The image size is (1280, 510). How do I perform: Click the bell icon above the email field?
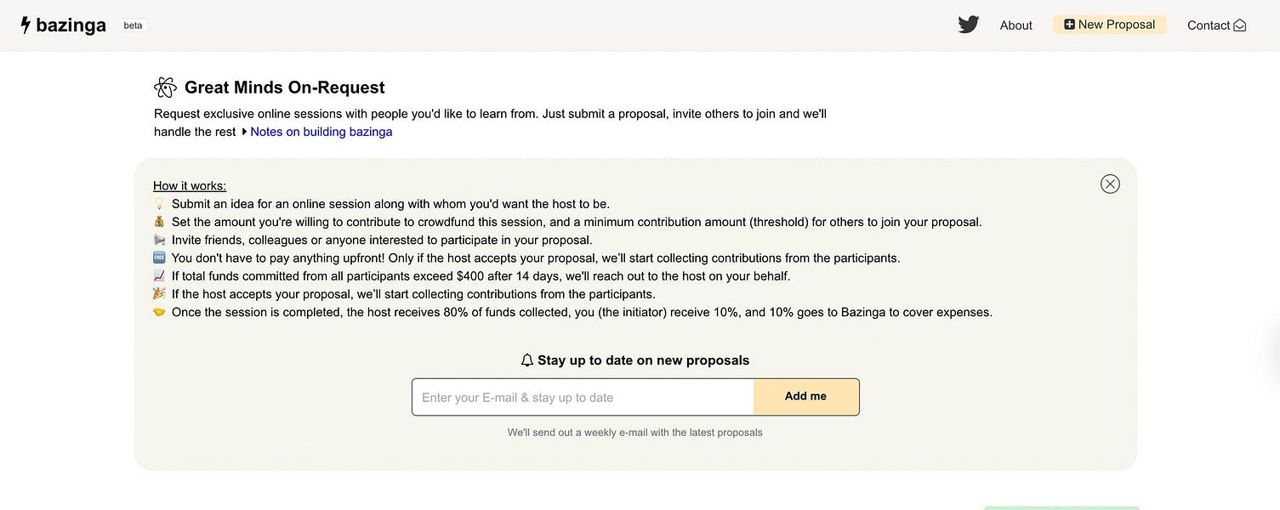[527, 360]
